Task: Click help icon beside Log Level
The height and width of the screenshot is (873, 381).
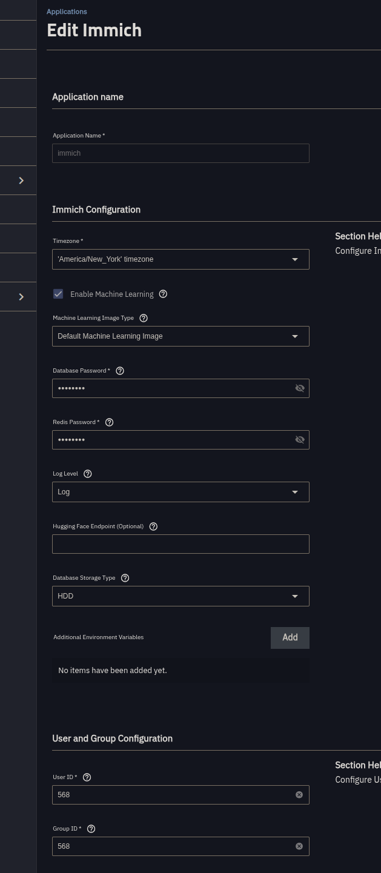Action: pyautogui.click(x=88, y=474)
